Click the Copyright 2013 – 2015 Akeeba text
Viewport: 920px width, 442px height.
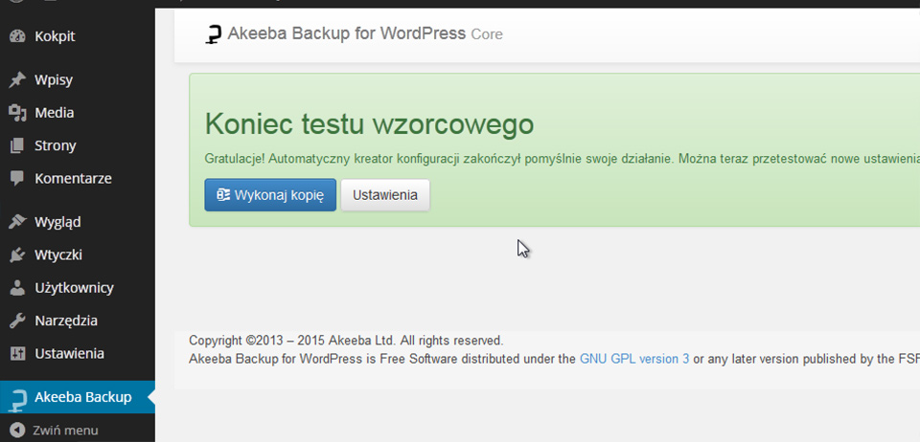coord(346,341)
